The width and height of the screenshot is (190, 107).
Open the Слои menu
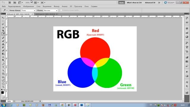click(x=38, y=7)
